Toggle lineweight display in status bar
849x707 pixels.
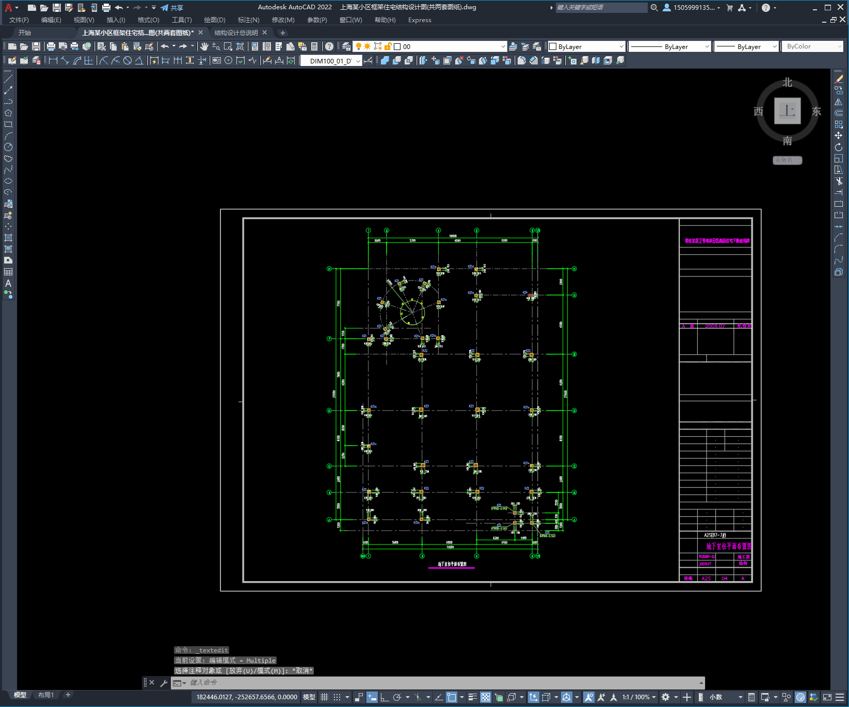[472, 697]
